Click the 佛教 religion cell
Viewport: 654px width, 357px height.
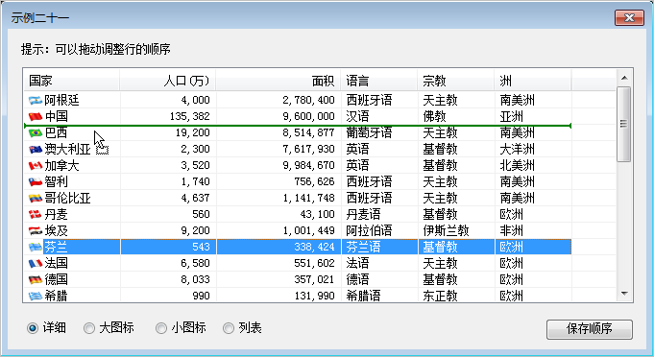tap(435, 117)
